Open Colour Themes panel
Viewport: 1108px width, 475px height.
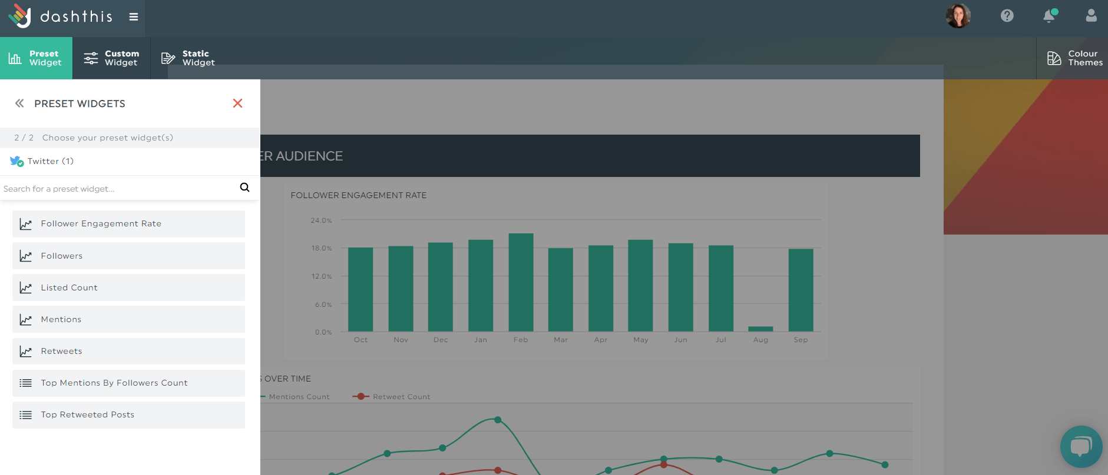pos(1072,58)
